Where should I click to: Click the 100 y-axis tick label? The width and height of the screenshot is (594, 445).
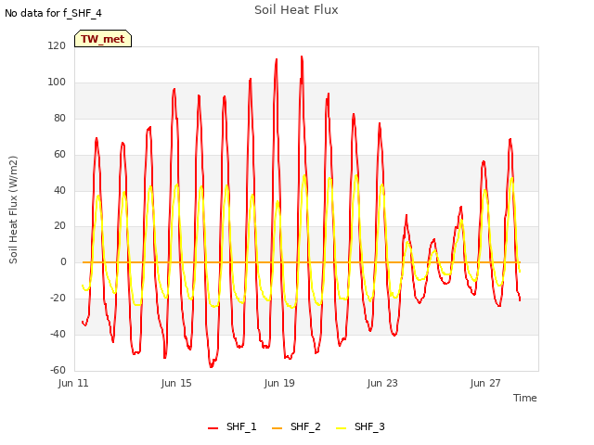57,83
